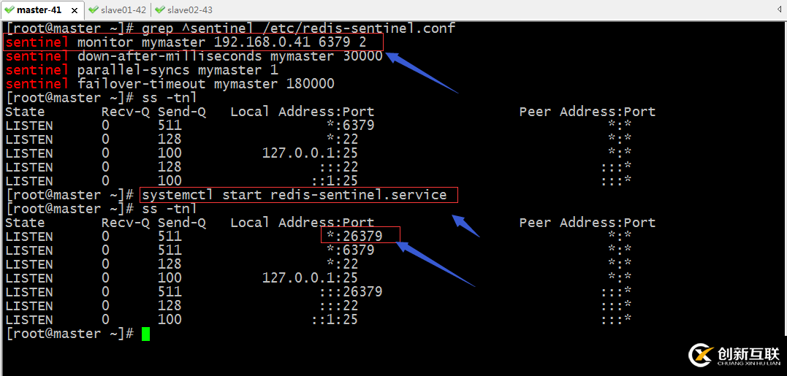Click the failover-timeout value 180000
Image resolution: width=787 pixels, height=376 pixels.
click(x=310, y=84)
